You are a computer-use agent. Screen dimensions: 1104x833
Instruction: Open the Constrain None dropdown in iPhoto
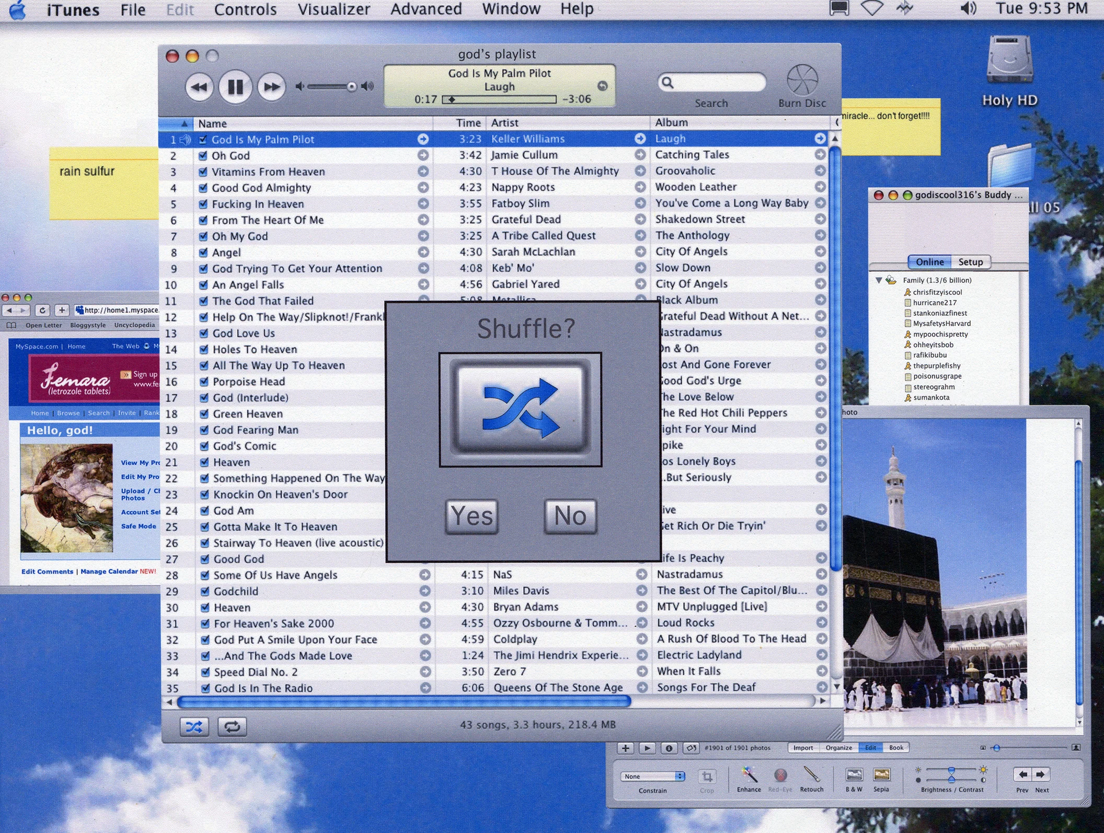coord(652,777)
